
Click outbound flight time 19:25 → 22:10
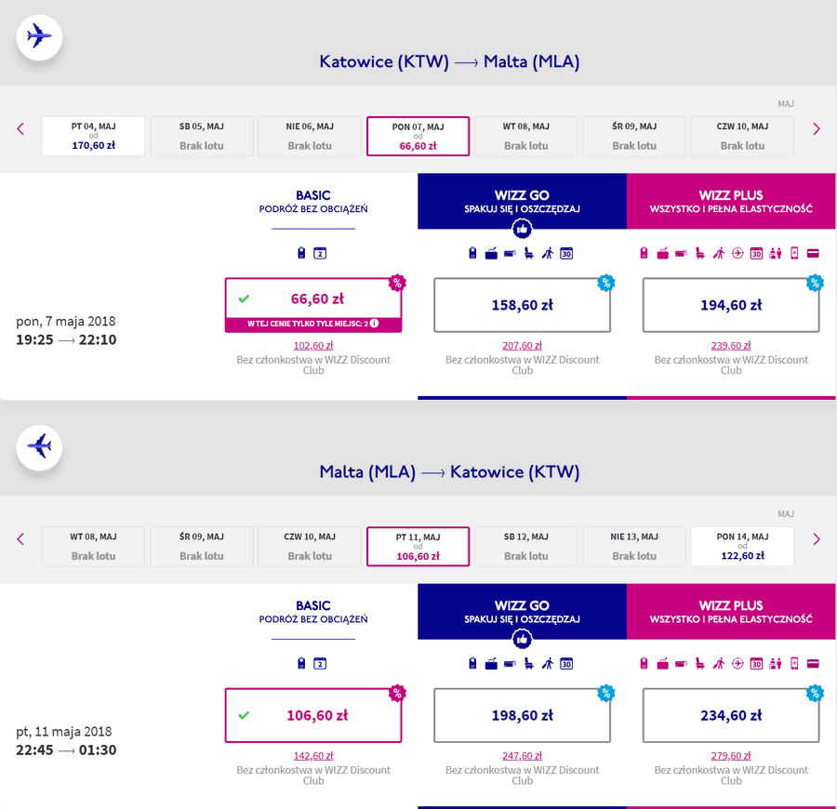[x=66, y=340]
